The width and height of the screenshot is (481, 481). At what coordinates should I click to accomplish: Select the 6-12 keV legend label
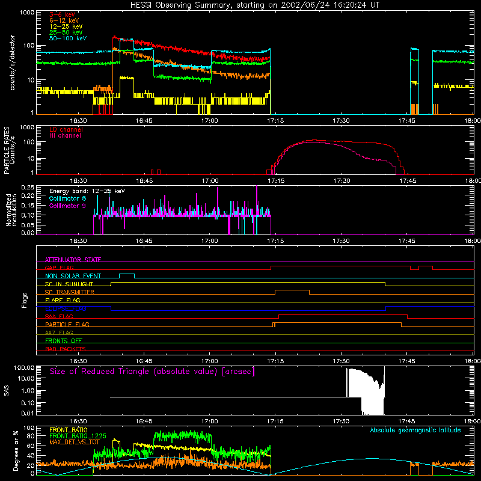pos(64,20)
